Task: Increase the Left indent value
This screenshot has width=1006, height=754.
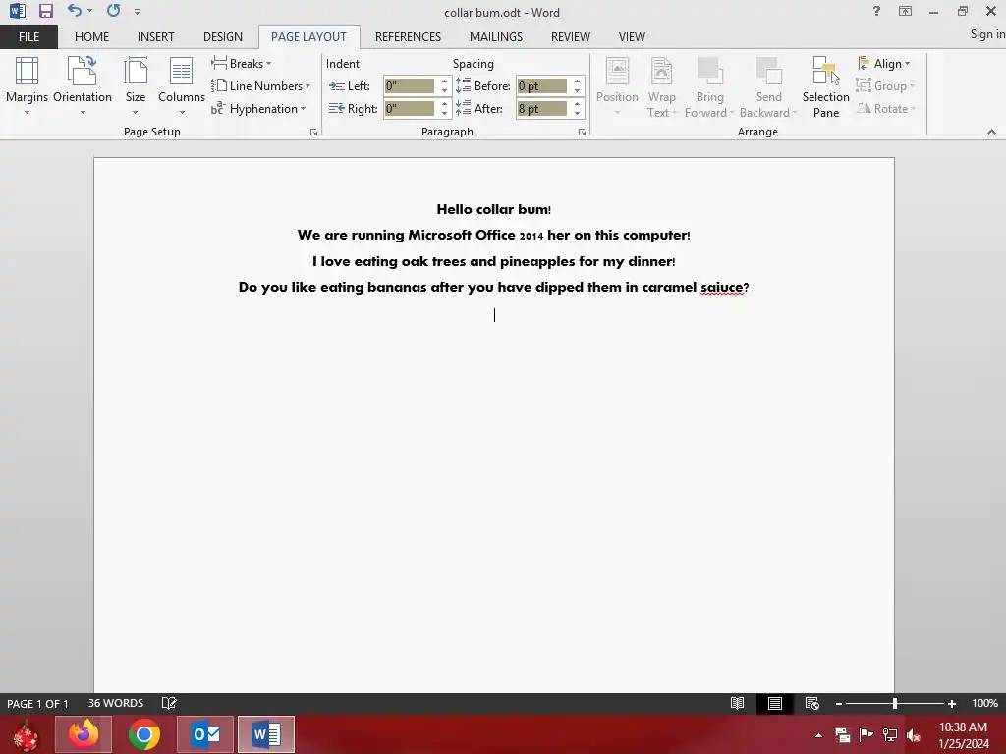Action: [x=445, y=81]
